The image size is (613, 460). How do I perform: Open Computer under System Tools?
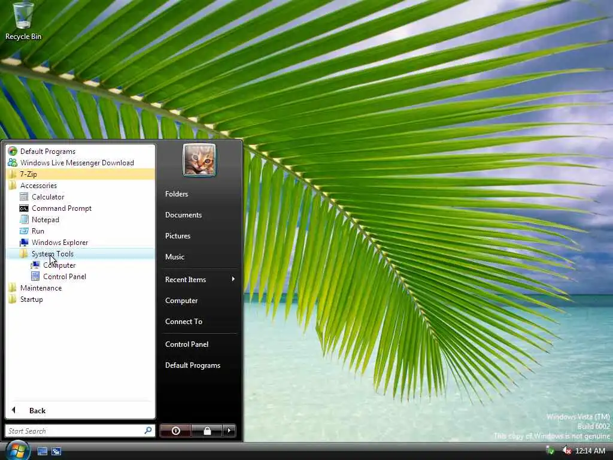pos(80,265)
